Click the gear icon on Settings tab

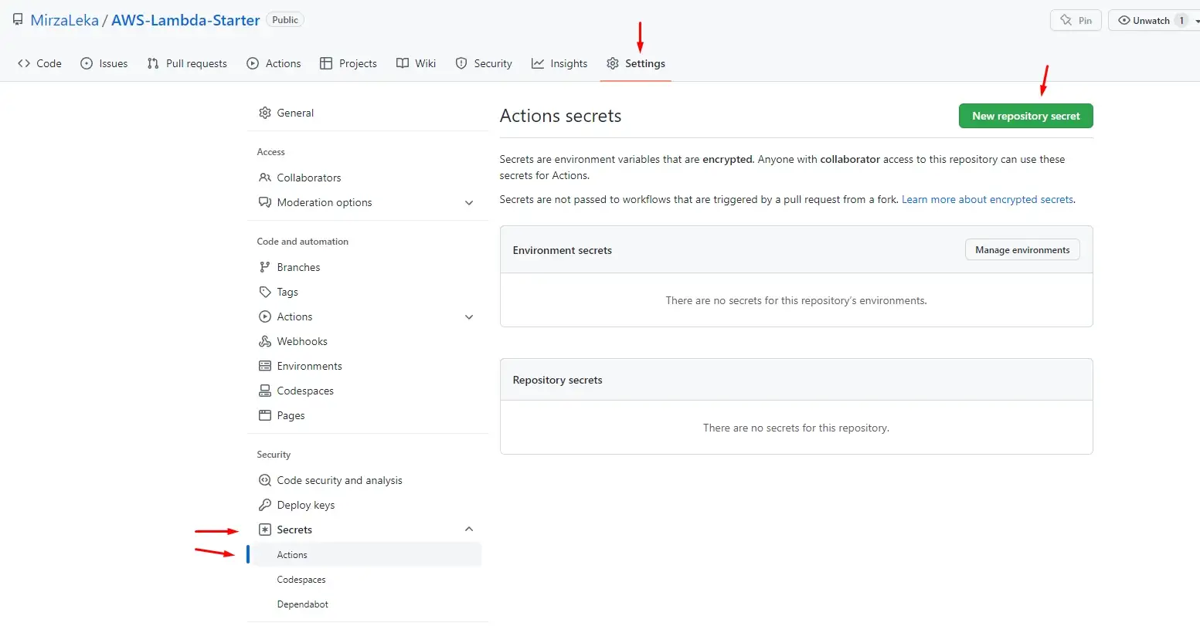click(613, 63)
